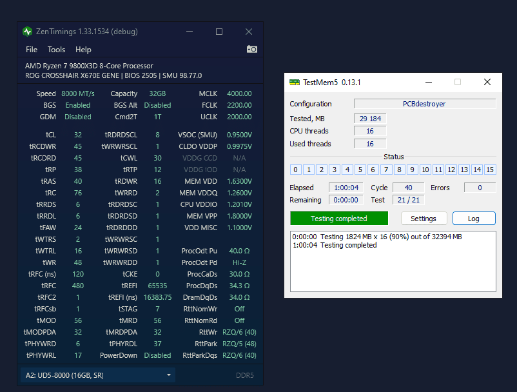Click the BGS Enabled value
The height and width of the screenshot is (392, 517).
[78, 105]
